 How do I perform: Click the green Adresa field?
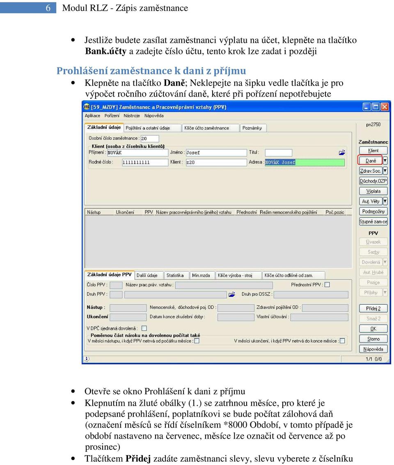pyautogui.click(x=305, y=162)
